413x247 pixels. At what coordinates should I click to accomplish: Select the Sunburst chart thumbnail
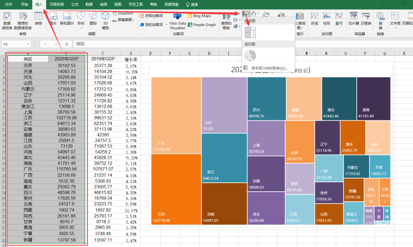coord(250,56)
